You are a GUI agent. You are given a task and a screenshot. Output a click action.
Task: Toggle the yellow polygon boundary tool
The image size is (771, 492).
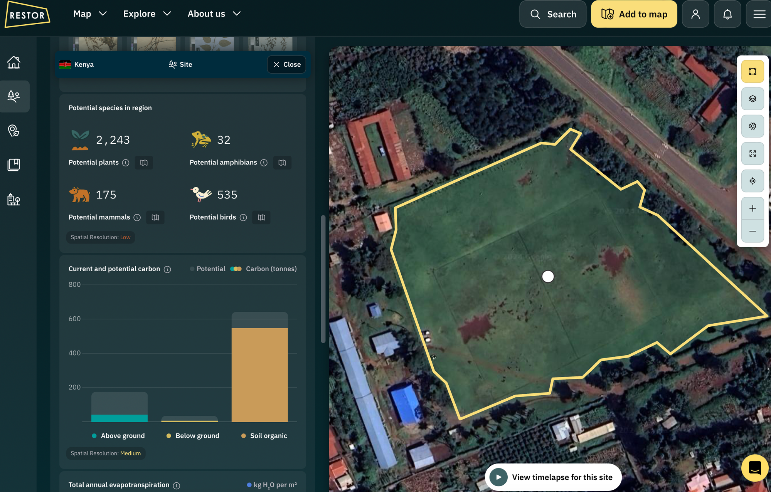coord(752,71)
